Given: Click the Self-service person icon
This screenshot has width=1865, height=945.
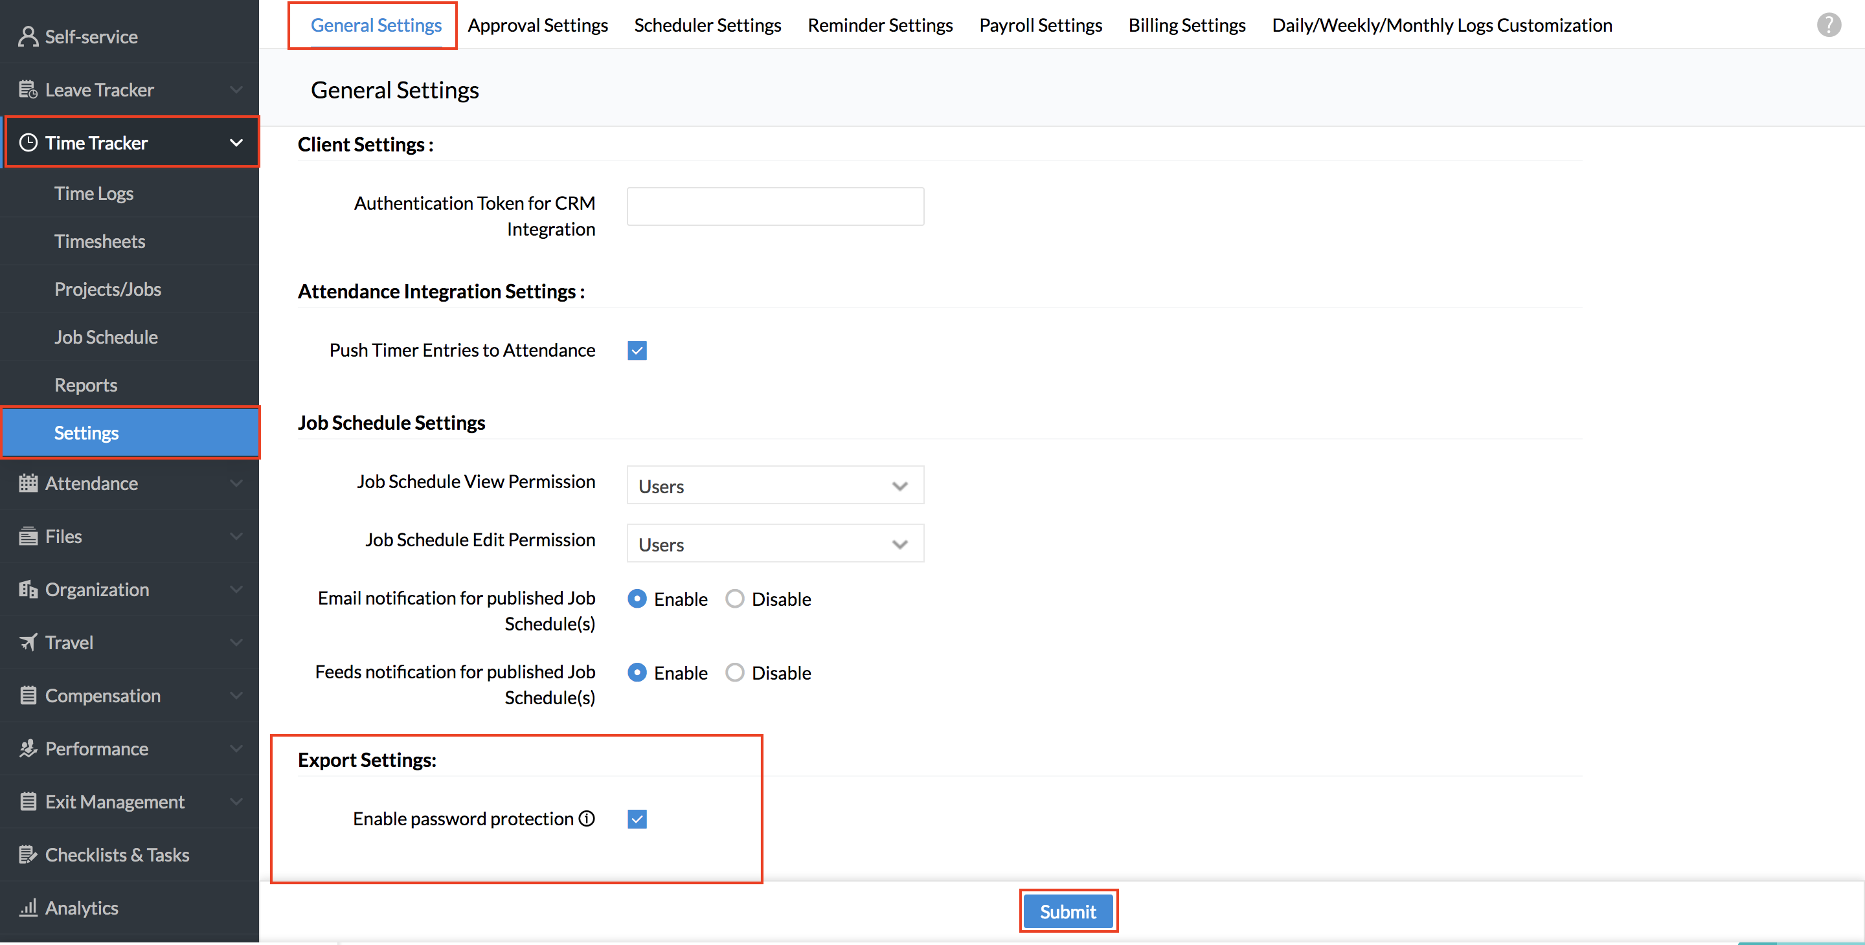Looking at the screenshot, I should 27,36.
